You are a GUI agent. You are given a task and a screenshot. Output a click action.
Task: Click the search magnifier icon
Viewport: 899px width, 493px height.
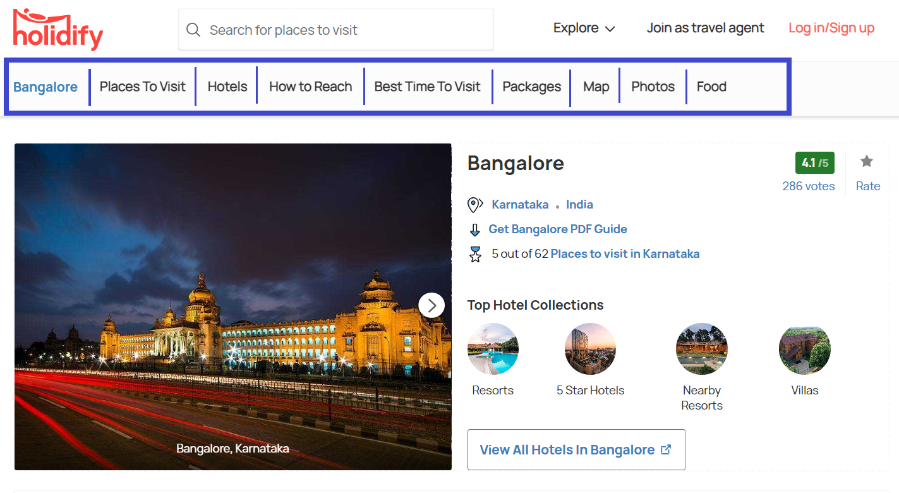click(x=193, y=30)
